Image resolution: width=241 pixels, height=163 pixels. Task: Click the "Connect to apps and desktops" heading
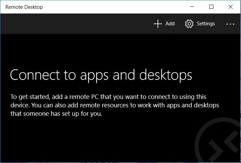tap(101, 75)
